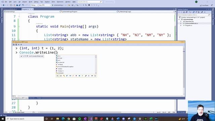Open the Any CPU platform dropdown
215x121 pixels.
45,5
